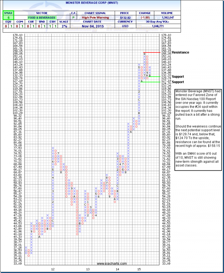The image size is (224, 273).
Task: Select the COM header cell
Action: pyautogui.click(x=20, y=22)
